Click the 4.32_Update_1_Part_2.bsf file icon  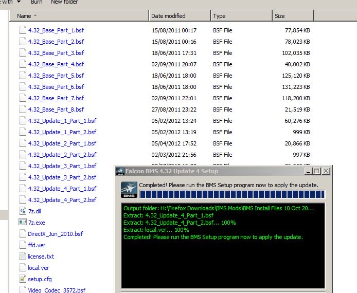[23, 132]
